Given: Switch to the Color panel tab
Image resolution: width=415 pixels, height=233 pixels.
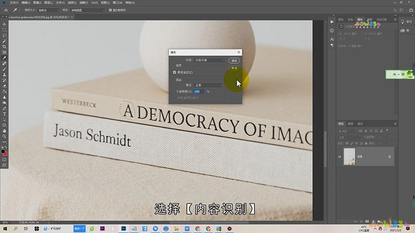Looking at the screenshot, I should pos(341,20).
